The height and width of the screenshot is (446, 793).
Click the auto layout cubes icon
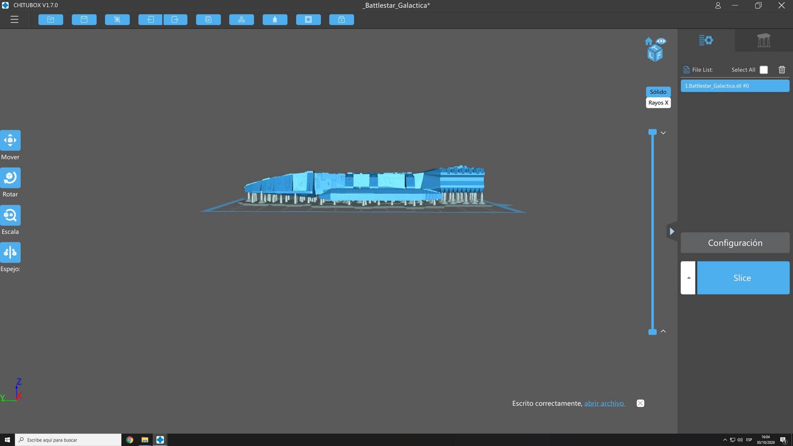pyautogui.click(x=242, y=19)
